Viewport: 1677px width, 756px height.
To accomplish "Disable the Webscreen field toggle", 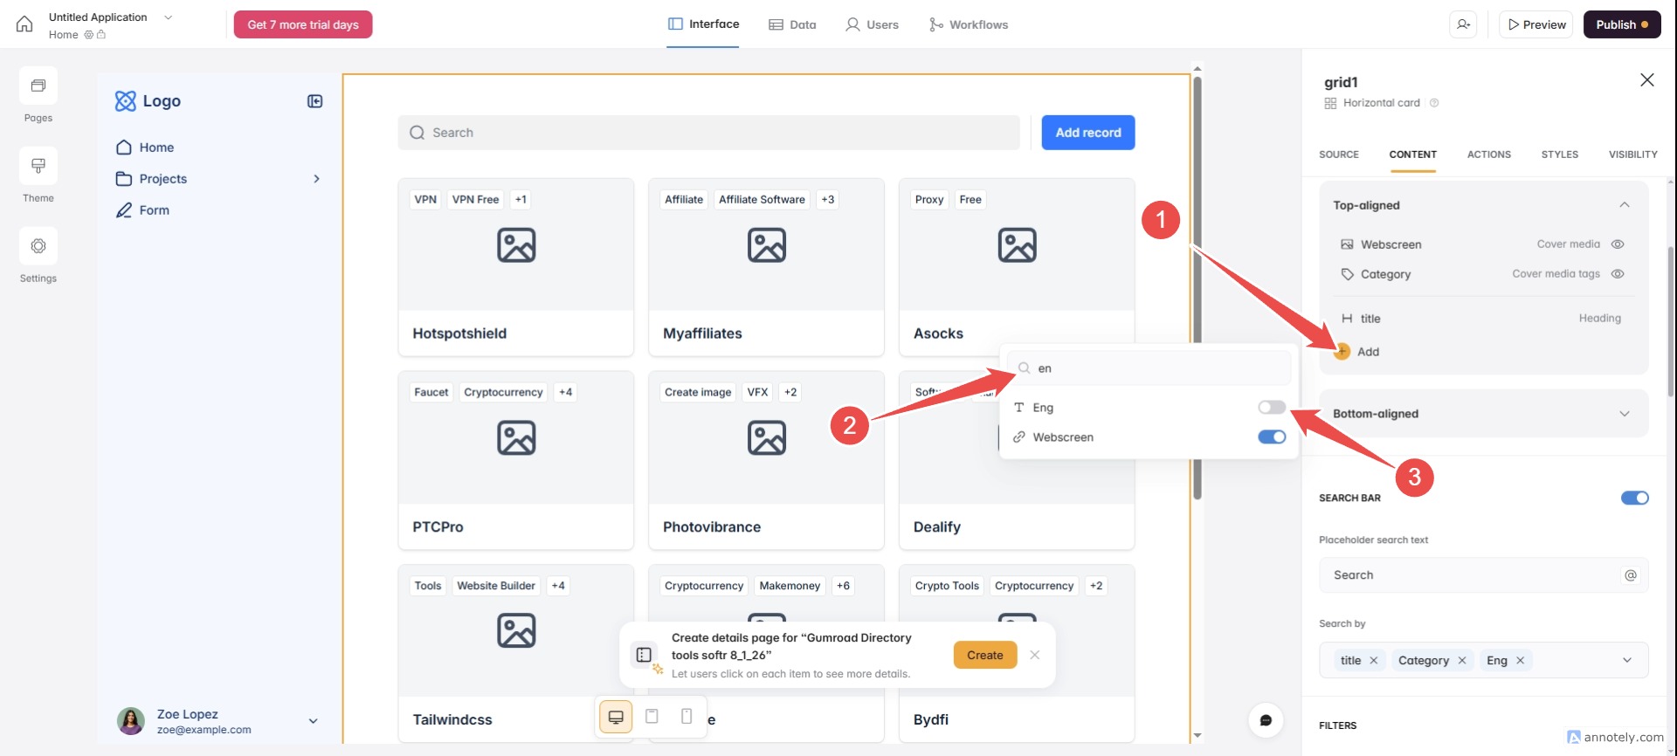I will (1272, 437).
